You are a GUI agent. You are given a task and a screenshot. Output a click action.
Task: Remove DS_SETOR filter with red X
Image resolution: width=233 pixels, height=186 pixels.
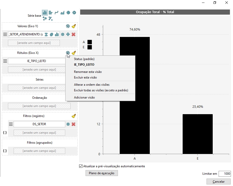point(73,124)
